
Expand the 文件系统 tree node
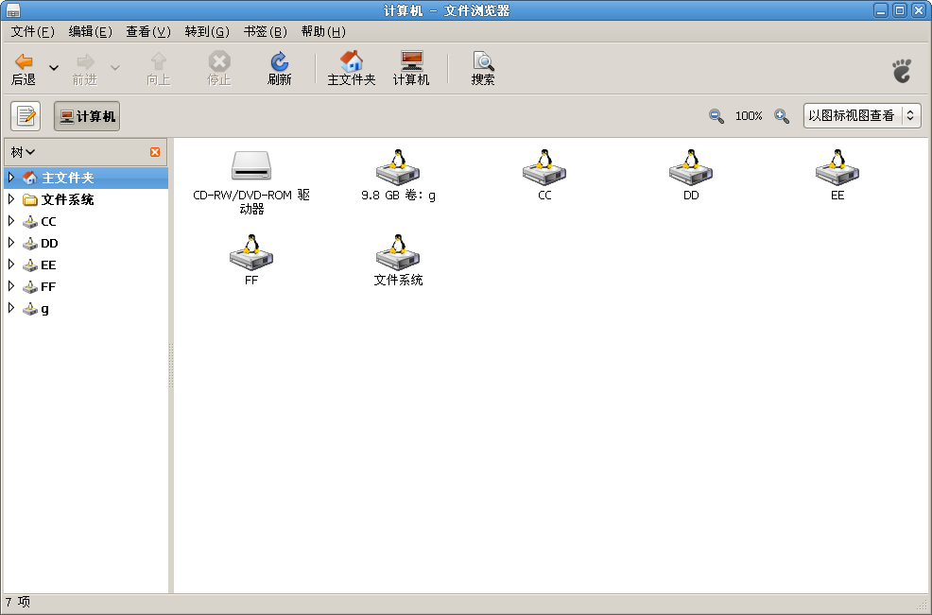click(10, 199)
